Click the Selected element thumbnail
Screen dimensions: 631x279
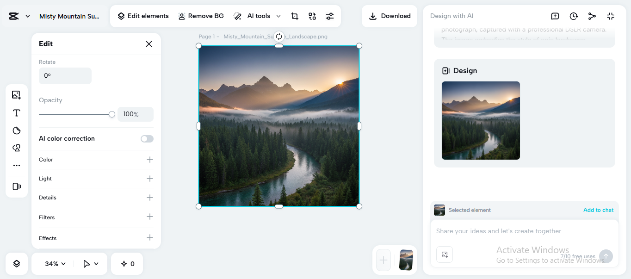click(x=439, y=210)
